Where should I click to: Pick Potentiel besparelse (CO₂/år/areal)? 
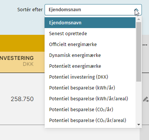(90, 121)
